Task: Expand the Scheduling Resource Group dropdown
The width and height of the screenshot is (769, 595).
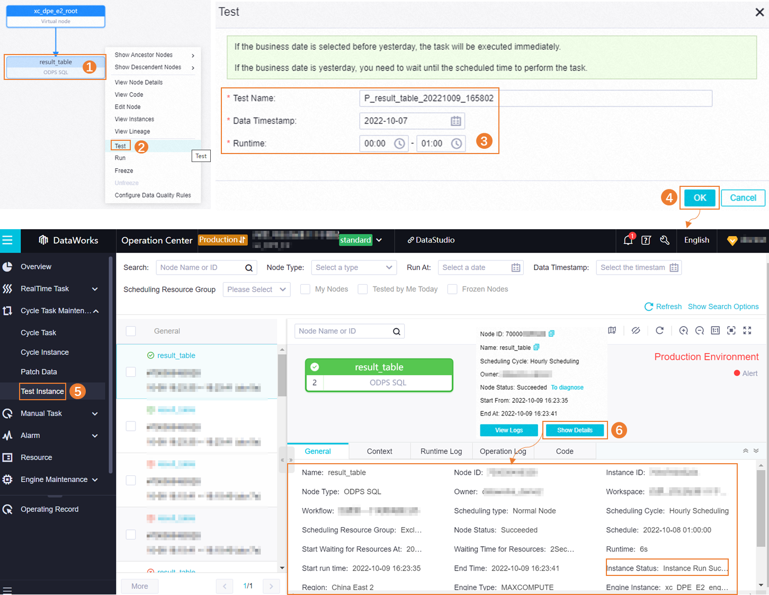Action: pos(256,289)
